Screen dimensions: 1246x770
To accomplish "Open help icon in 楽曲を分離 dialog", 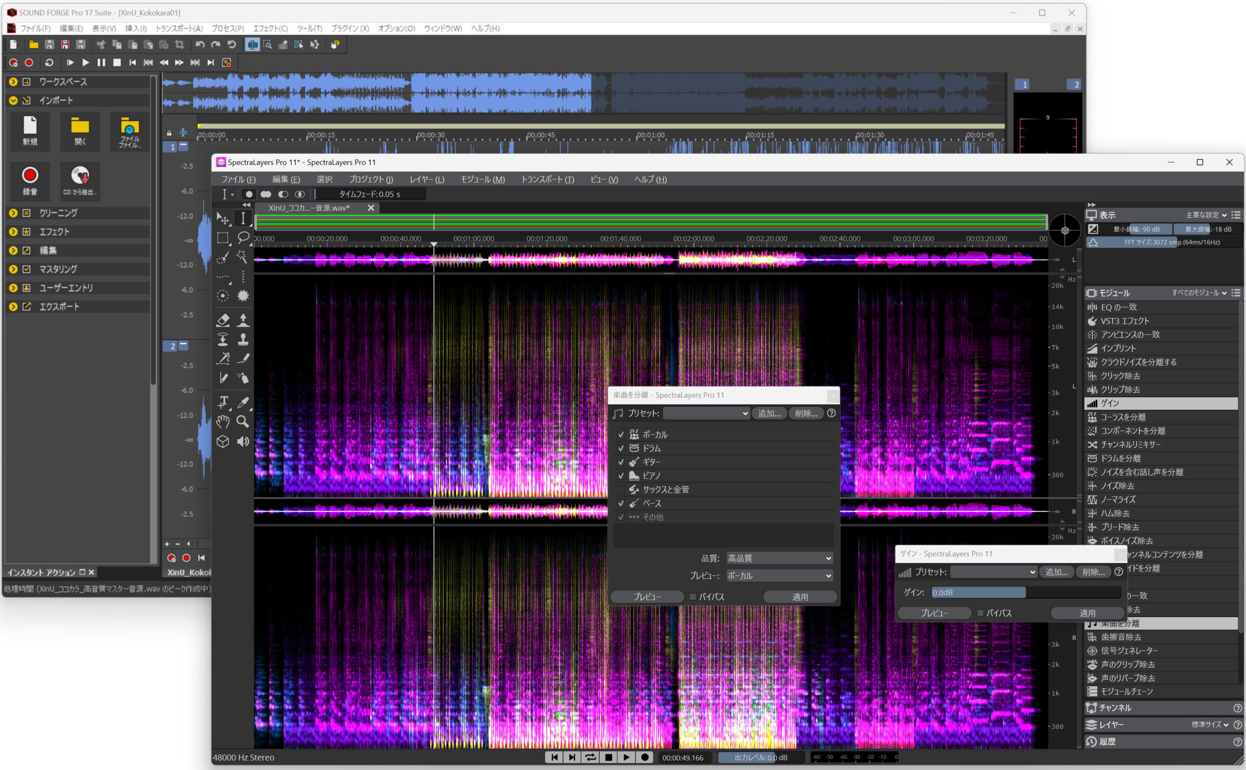I will pyautogui.click(x=831, y=413).
